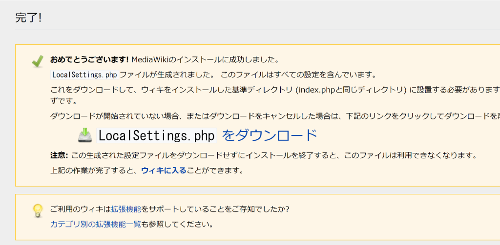Click the download drive icon with green arrow

(x=85, y=135)
